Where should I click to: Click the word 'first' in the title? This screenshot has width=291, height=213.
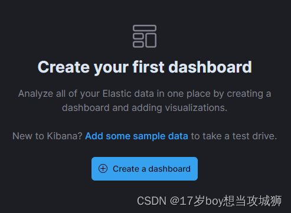coord(149,67)
